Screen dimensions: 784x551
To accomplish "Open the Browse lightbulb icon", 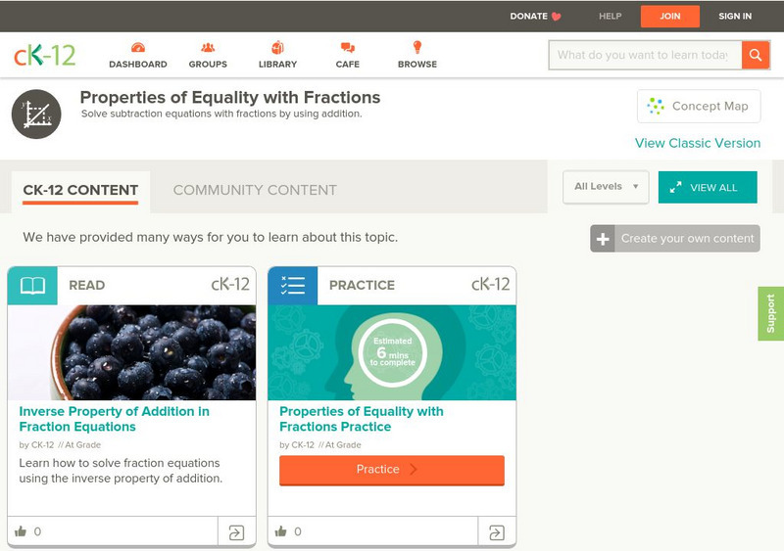I will click(417, 48).
